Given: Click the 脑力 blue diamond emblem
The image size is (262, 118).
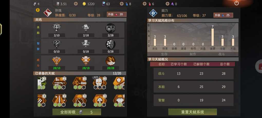Looking at the screenshot, I should pyautogui.click(x=153, y=13).
